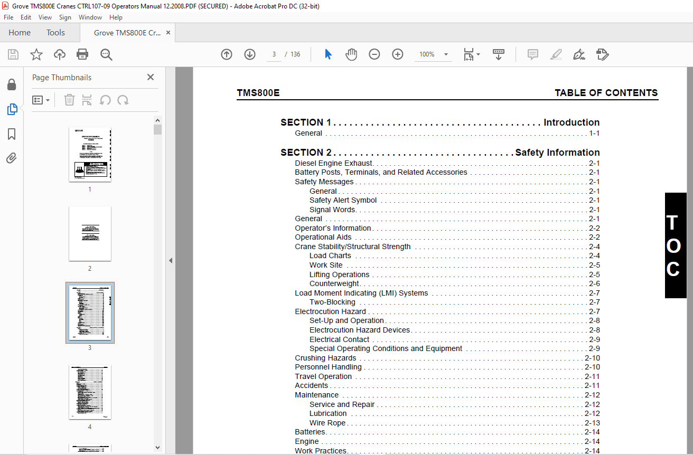Select the Highlight text pen tool
The image size is (693, 455).
(x=556, y=54)
